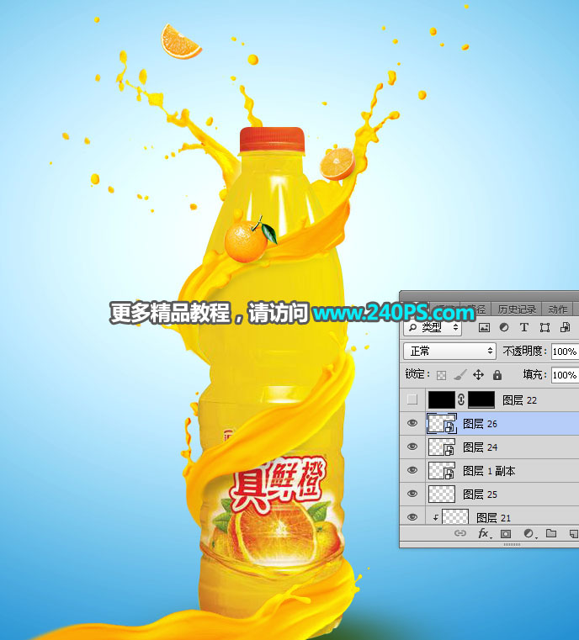Viewport: 579px width, 640px height.
Task: Filter layers by smart object icon
Action: point(566,327)
